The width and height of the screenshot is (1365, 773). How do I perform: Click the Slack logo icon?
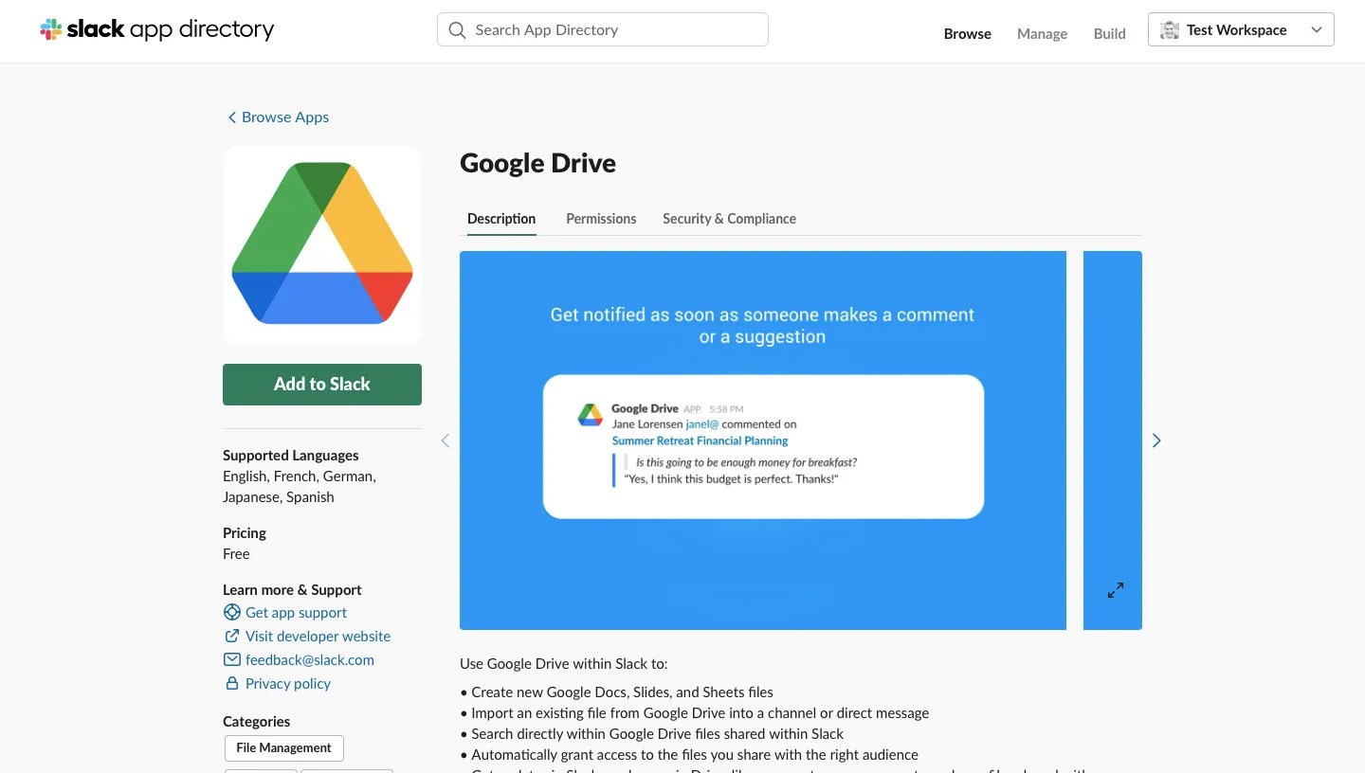point(50,29)
